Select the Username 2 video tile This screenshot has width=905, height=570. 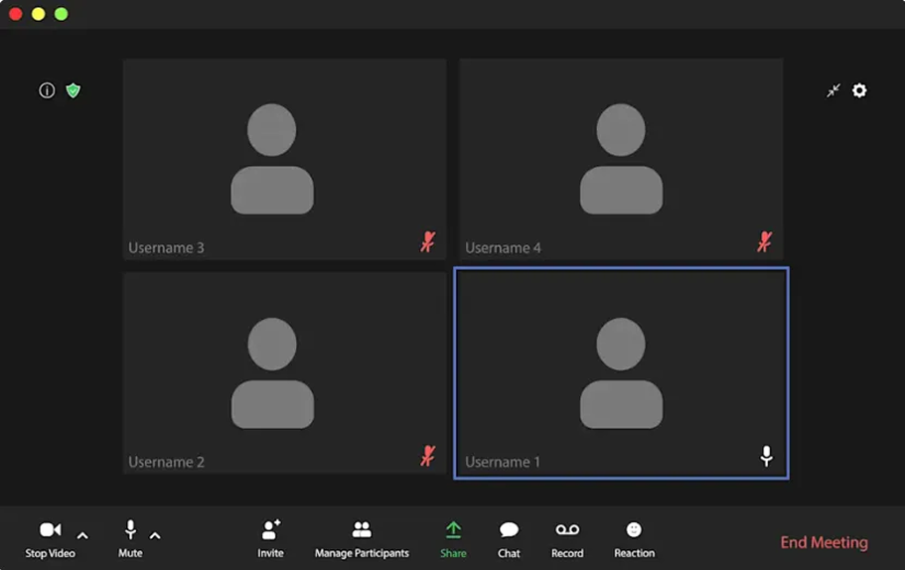coord(284,372)
